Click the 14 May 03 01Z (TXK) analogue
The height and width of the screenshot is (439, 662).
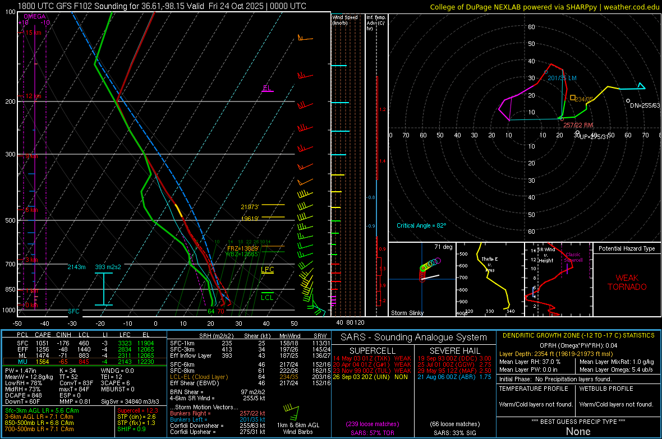coord(372,358)
